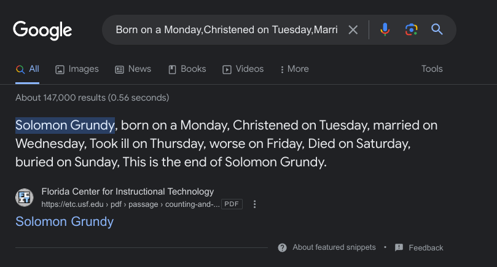This screenshot has height=267, width=497.
Task: Open the Solomon Grundy result link
Action: pyautogui.click(x=65, y=221)
